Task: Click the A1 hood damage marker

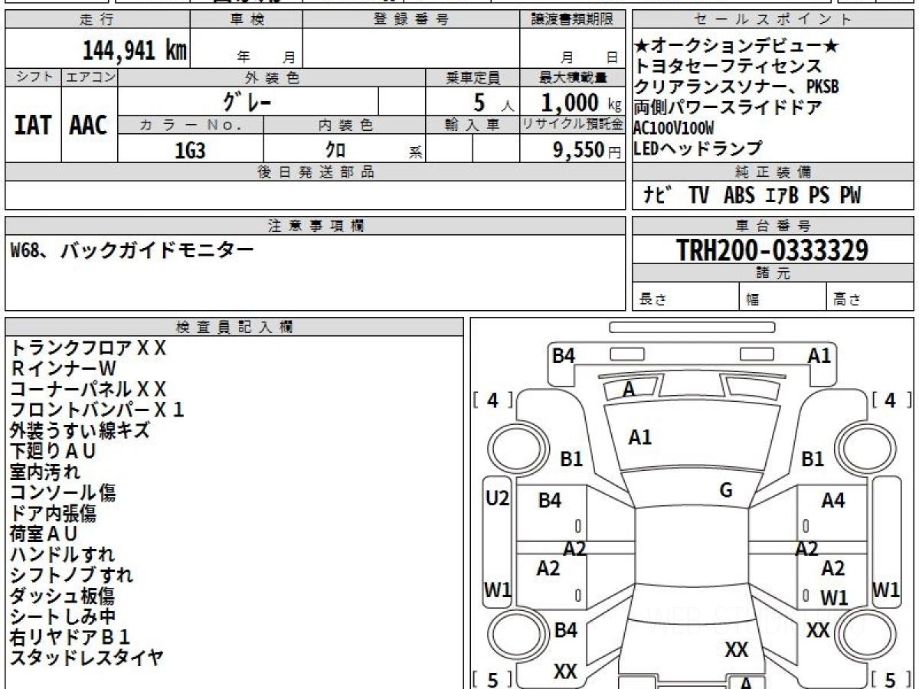Action: point(639,437)
